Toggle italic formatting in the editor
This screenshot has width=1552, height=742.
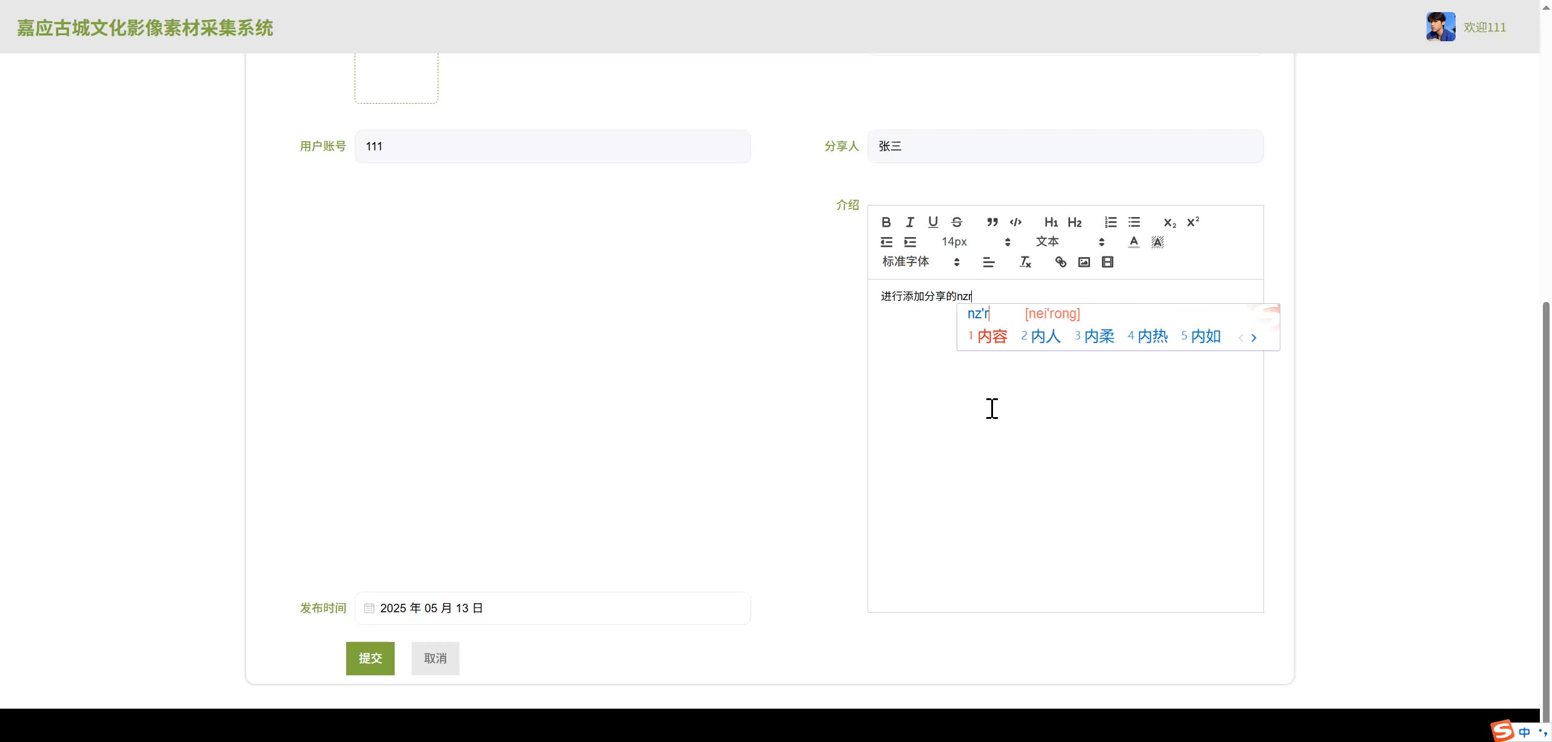[x=909, y=222]
